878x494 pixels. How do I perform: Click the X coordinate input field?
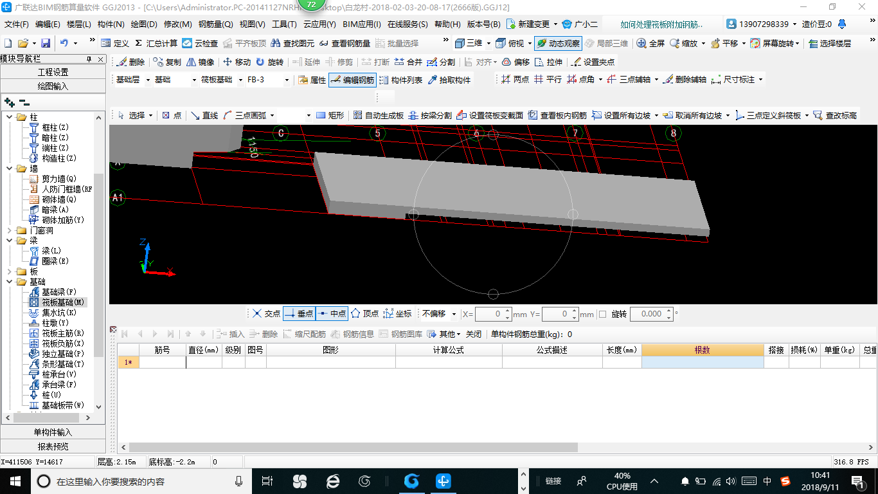point(492,314)
